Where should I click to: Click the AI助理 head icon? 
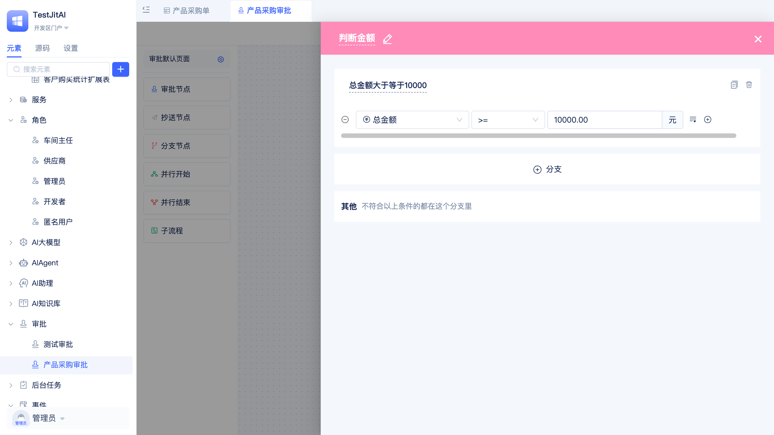(x=24, y=283)
